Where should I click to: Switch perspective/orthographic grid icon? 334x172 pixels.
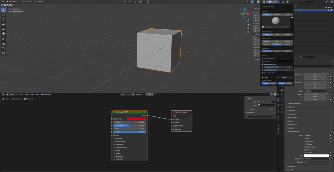click(248, 32)
